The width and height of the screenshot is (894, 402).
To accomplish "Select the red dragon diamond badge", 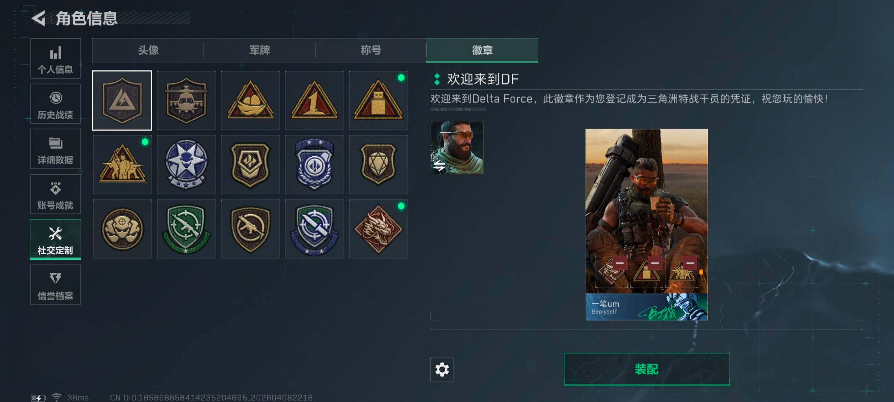I will point(378,229).
